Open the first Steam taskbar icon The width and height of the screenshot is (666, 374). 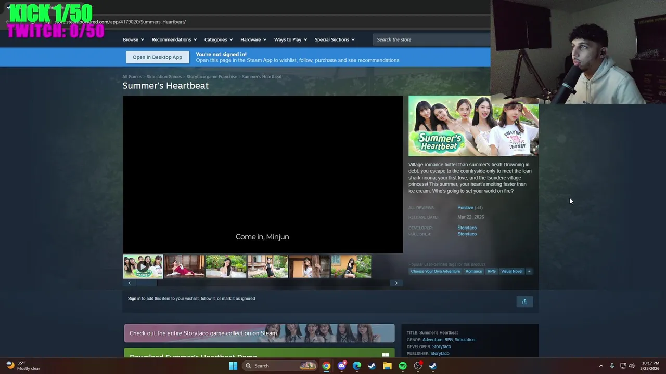click(372, 366)
